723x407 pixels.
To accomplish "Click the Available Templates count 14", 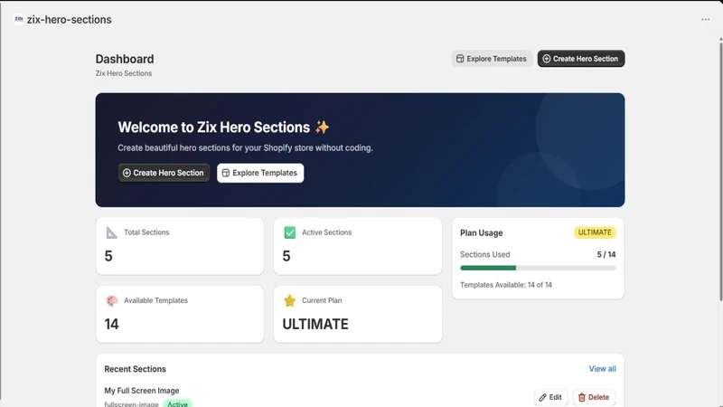I will point(111,324).
